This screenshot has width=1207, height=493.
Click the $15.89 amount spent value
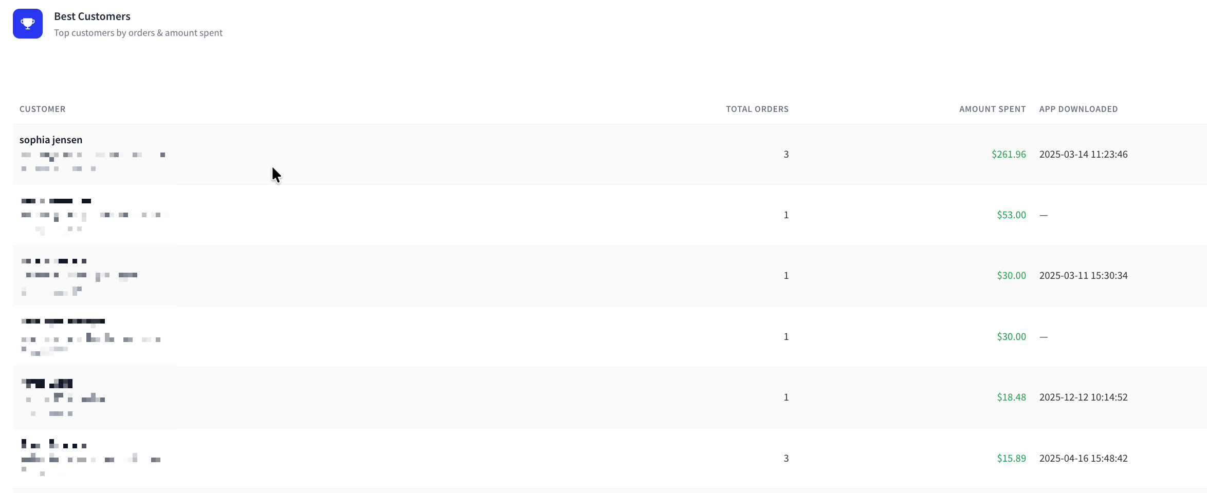pos(1011,458)
